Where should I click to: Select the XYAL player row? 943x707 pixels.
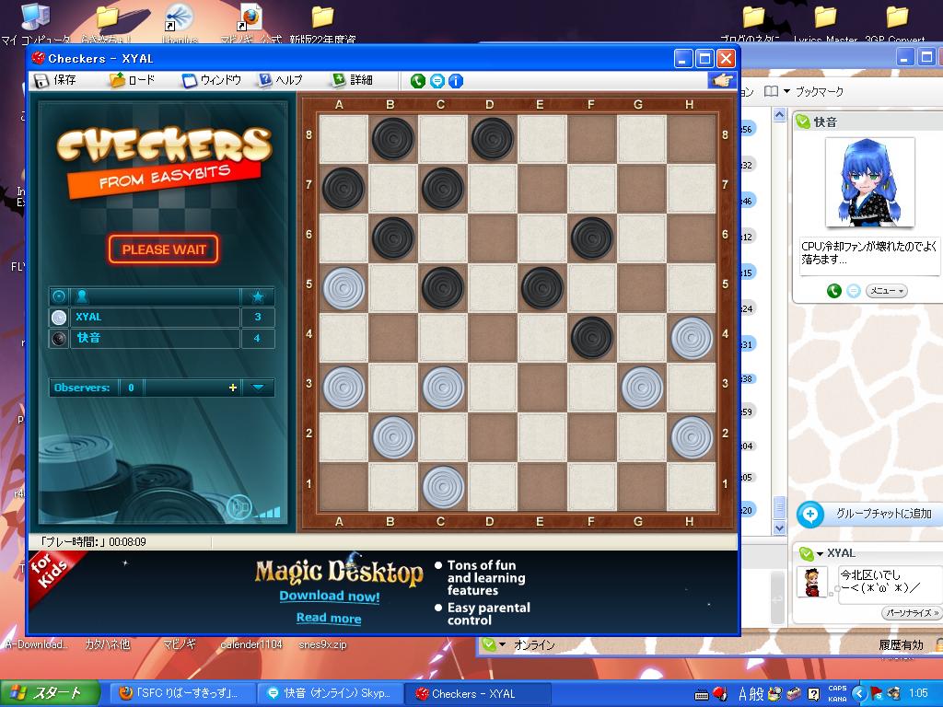(162, 317)
